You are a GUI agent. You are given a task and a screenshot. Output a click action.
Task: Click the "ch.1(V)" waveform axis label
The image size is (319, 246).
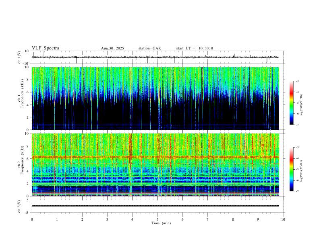pos(19,57)
